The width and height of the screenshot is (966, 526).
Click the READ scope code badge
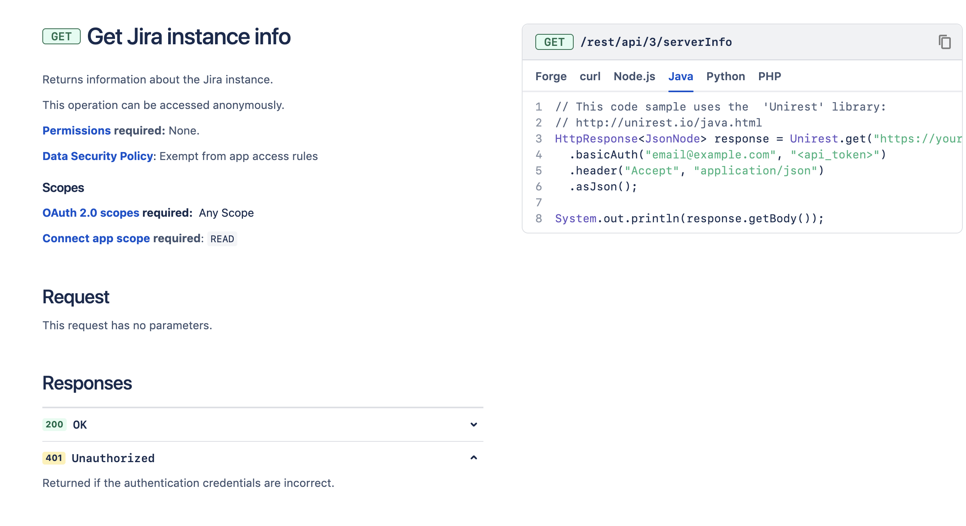[x=222, y=239]
